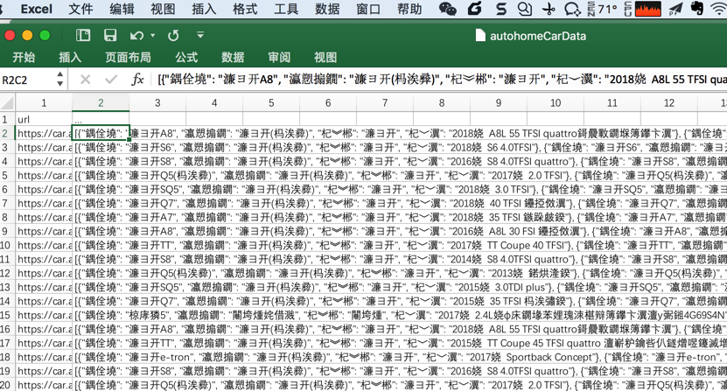Redo the last action
The height and width of the screenshot is (391, 727).
(173, 35)
